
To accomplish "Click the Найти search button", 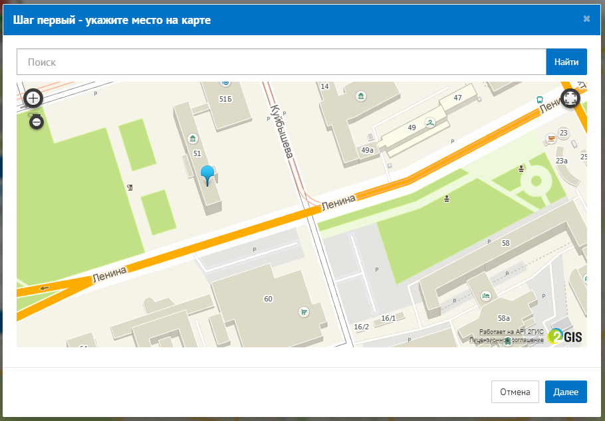I will [566, 62].
